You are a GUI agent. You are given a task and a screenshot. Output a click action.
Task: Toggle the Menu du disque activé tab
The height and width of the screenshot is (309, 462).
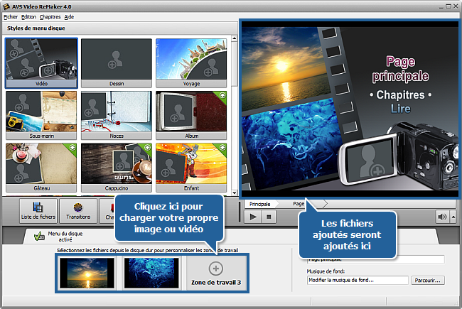pos(60,237)
